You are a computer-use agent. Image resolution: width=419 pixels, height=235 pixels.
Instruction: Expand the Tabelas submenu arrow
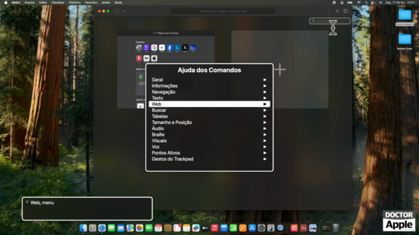click(x=264, y=116)
